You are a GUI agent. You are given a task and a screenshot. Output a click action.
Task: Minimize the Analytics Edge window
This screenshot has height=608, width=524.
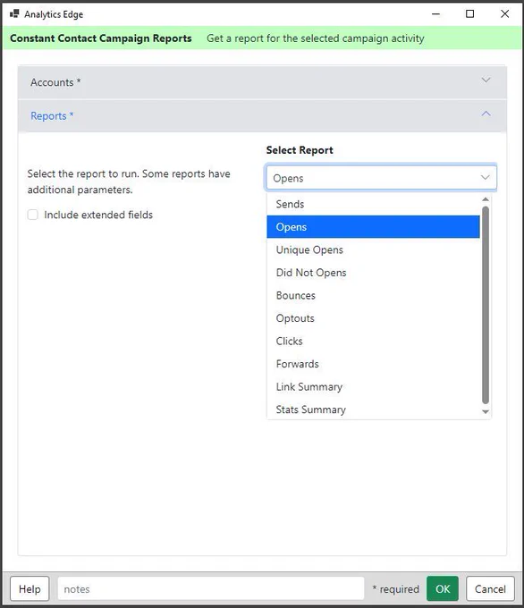point(436,14)
